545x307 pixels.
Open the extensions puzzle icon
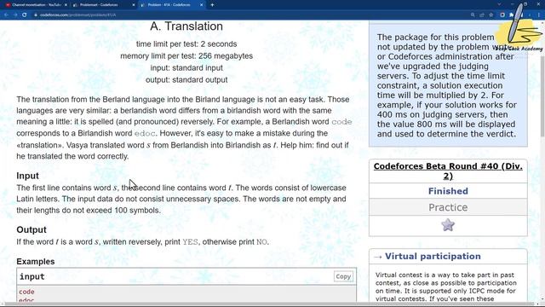point(511,15)
